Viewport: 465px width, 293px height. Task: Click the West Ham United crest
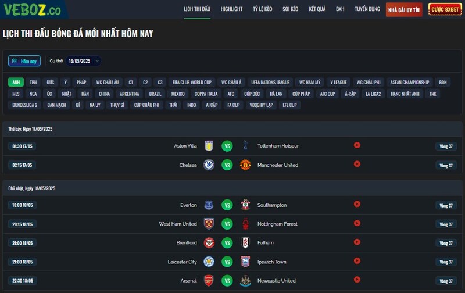pyautogui.click(x=209, y=224)
